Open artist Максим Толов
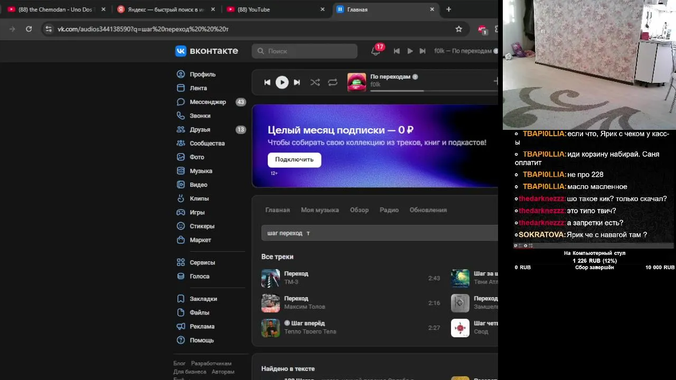676x380 pixels. (305, 307)
